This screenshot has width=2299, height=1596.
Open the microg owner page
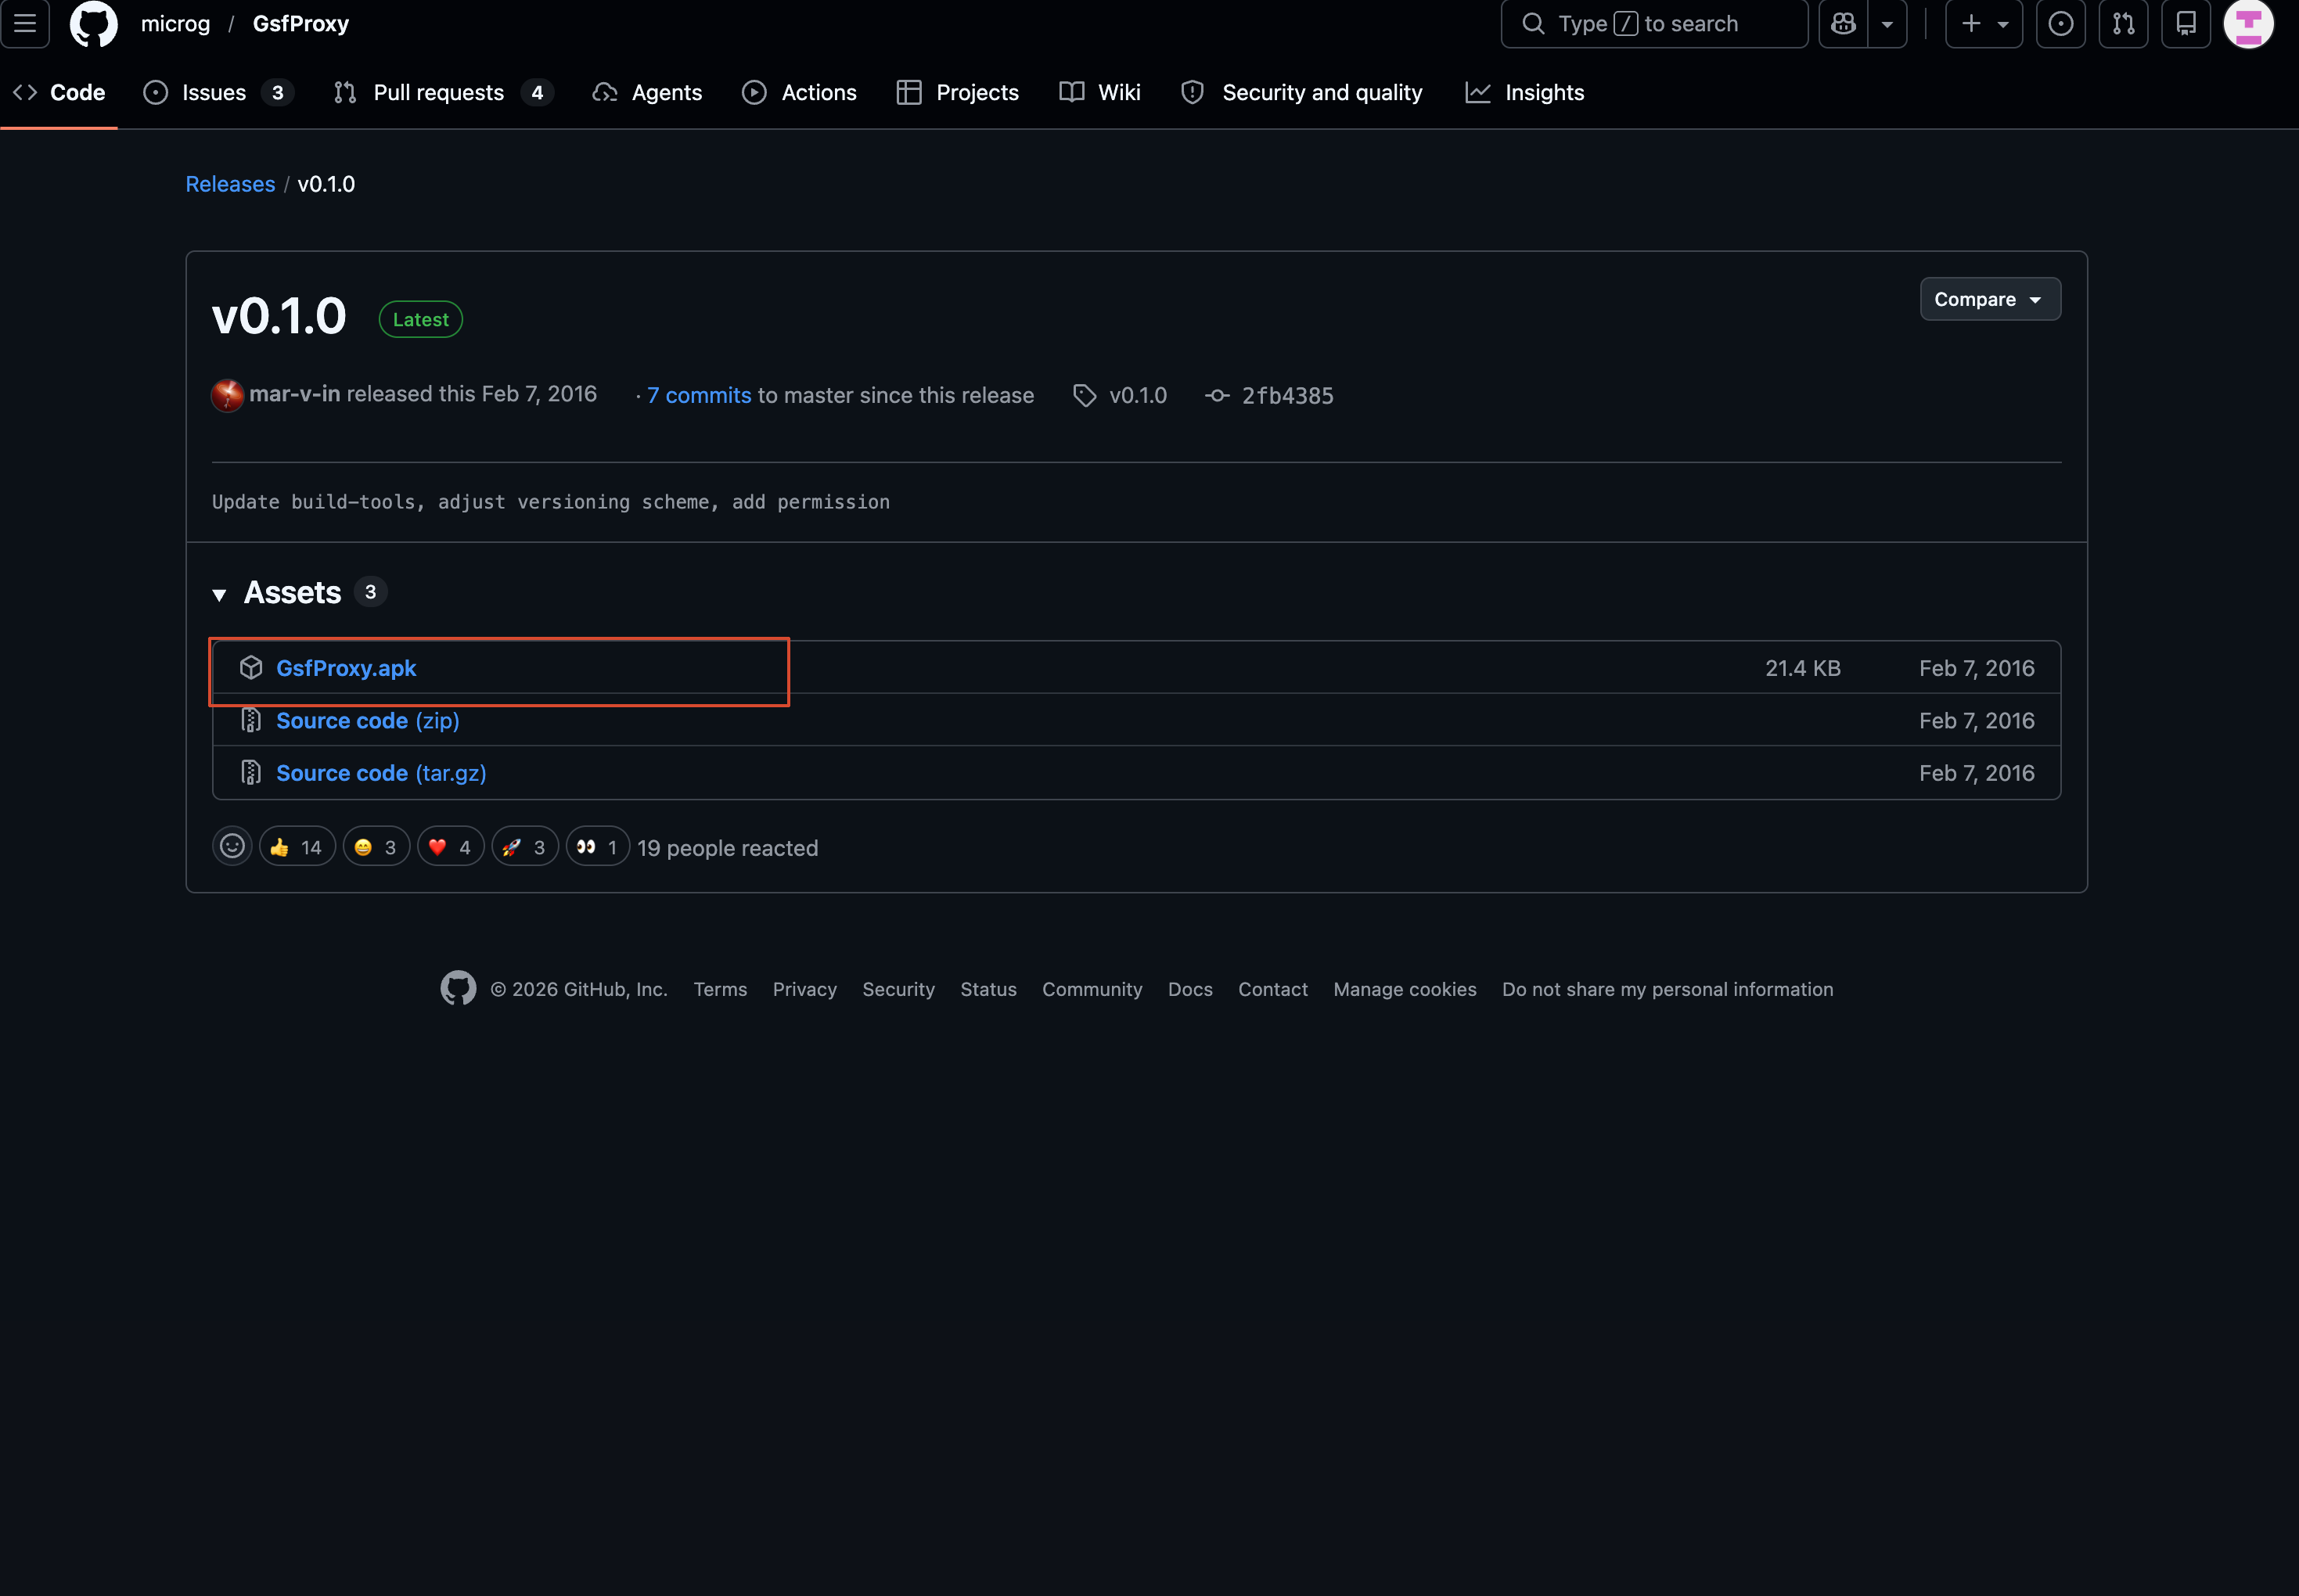coord(176,24)
